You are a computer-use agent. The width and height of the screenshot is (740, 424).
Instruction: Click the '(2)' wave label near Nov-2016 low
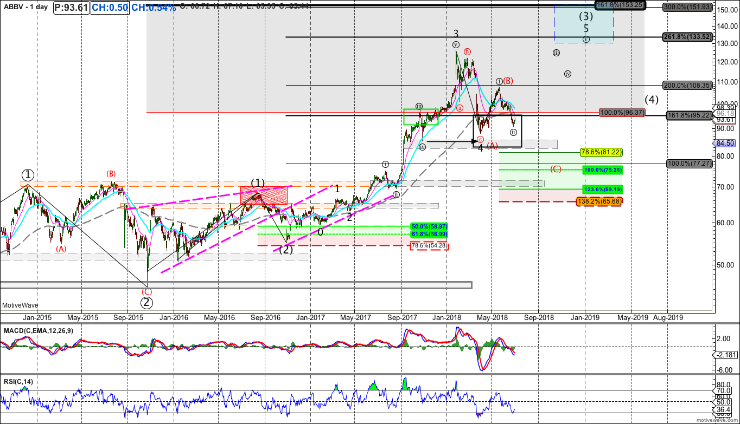click(286, 250)
